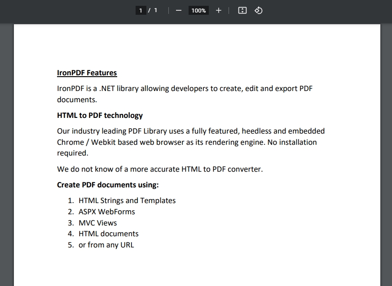Click the "HTML to PDF technology" subheading

100,116
